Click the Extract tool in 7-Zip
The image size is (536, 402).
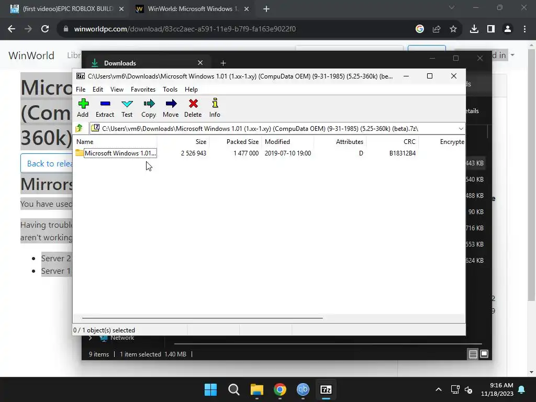pyautogui.click(x=105, y=108)
